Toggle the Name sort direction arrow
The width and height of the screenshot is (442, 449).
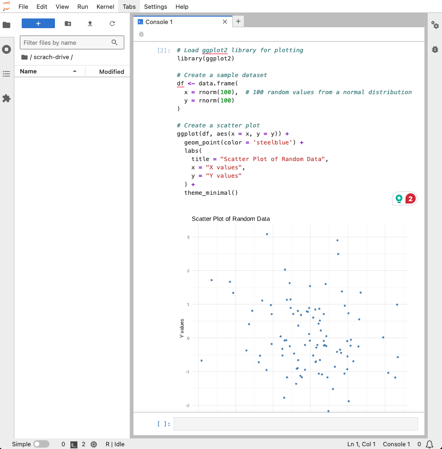(x=75, y=72)
